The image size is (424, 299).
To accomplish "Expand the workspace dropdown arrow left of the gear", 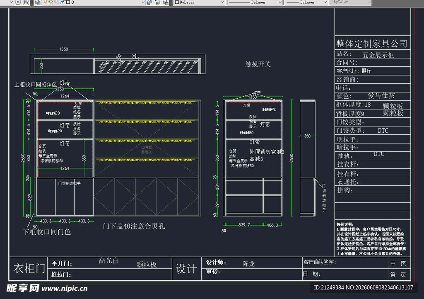I will 11,2.
